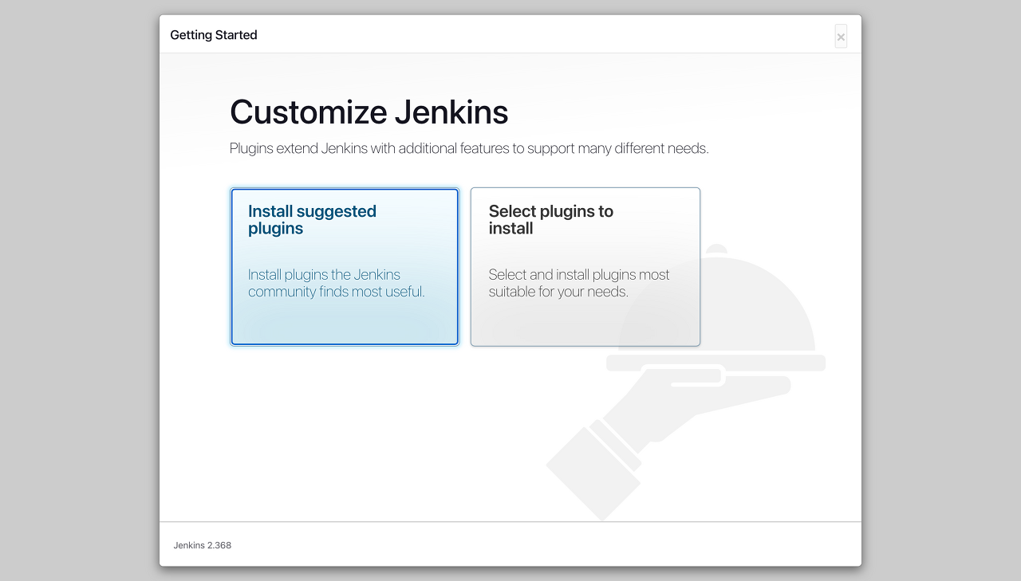1021x581 pixels.
Task: Click the Getting Started title text
Action: pyautogui.click(x=214, y=35)
